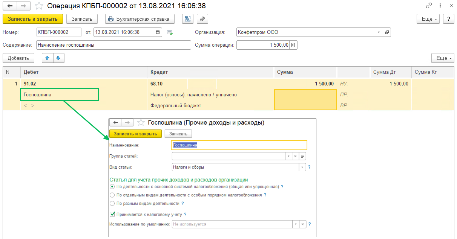457x239 pixels.
Task: Click the document structure icon in toolbar
Action: pyautogui.click(x=187, y=19)
